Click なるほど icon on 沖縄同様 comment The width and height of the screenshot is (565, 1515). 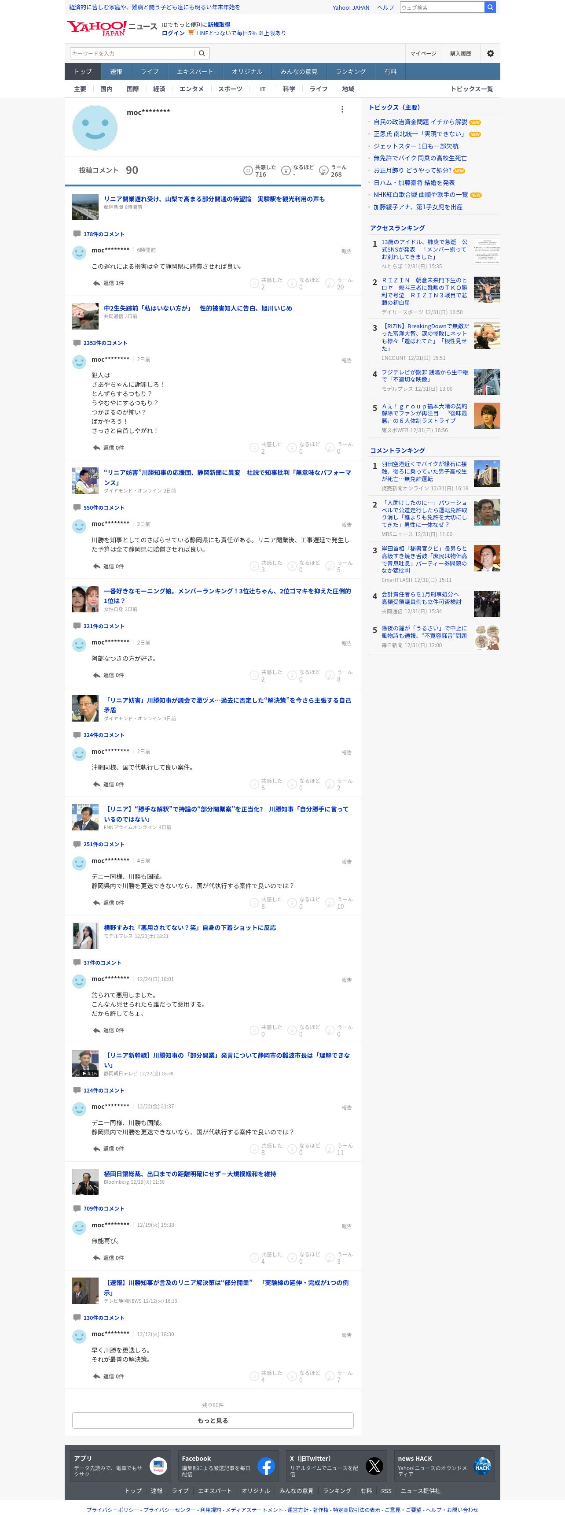292,785
